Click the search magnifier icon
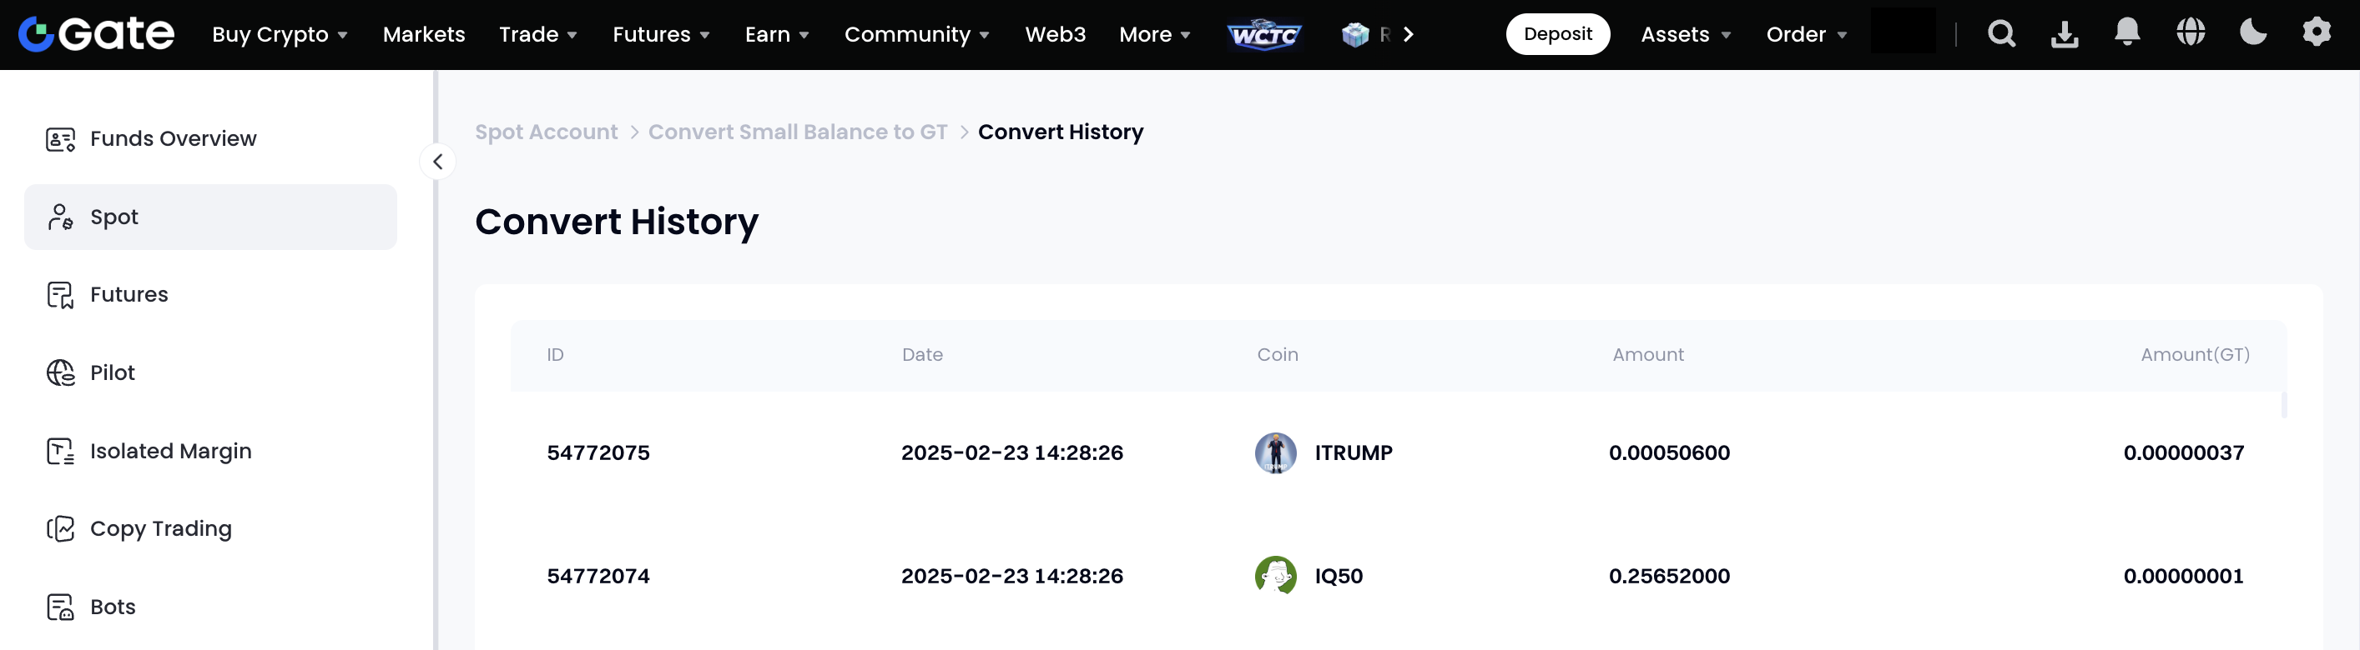 pyautogui.click(x=2001, y=35)
